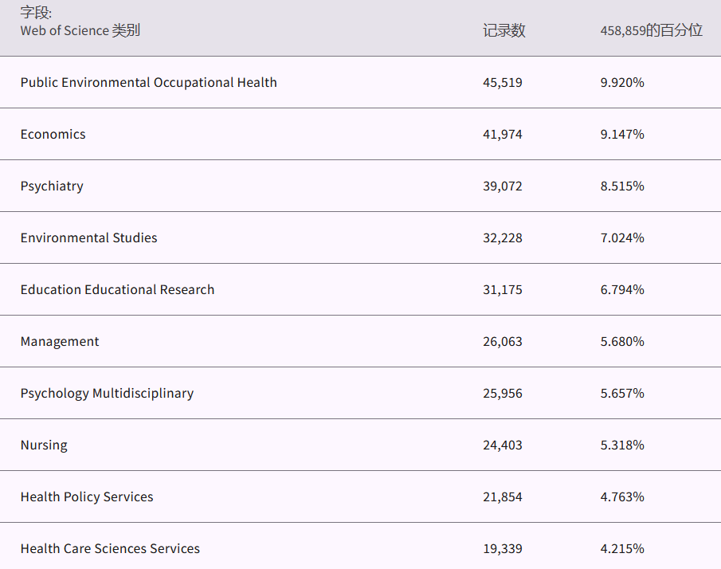Screen dimensions: 721x569
Task: Click the 24,403 count for Nursing
Action: coord(503,445)
